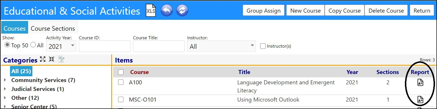Image resolution: width=437 pixels, height=109 pixels.
Task: Select the Top 50 radio button
Action: (x=7, y=45)
